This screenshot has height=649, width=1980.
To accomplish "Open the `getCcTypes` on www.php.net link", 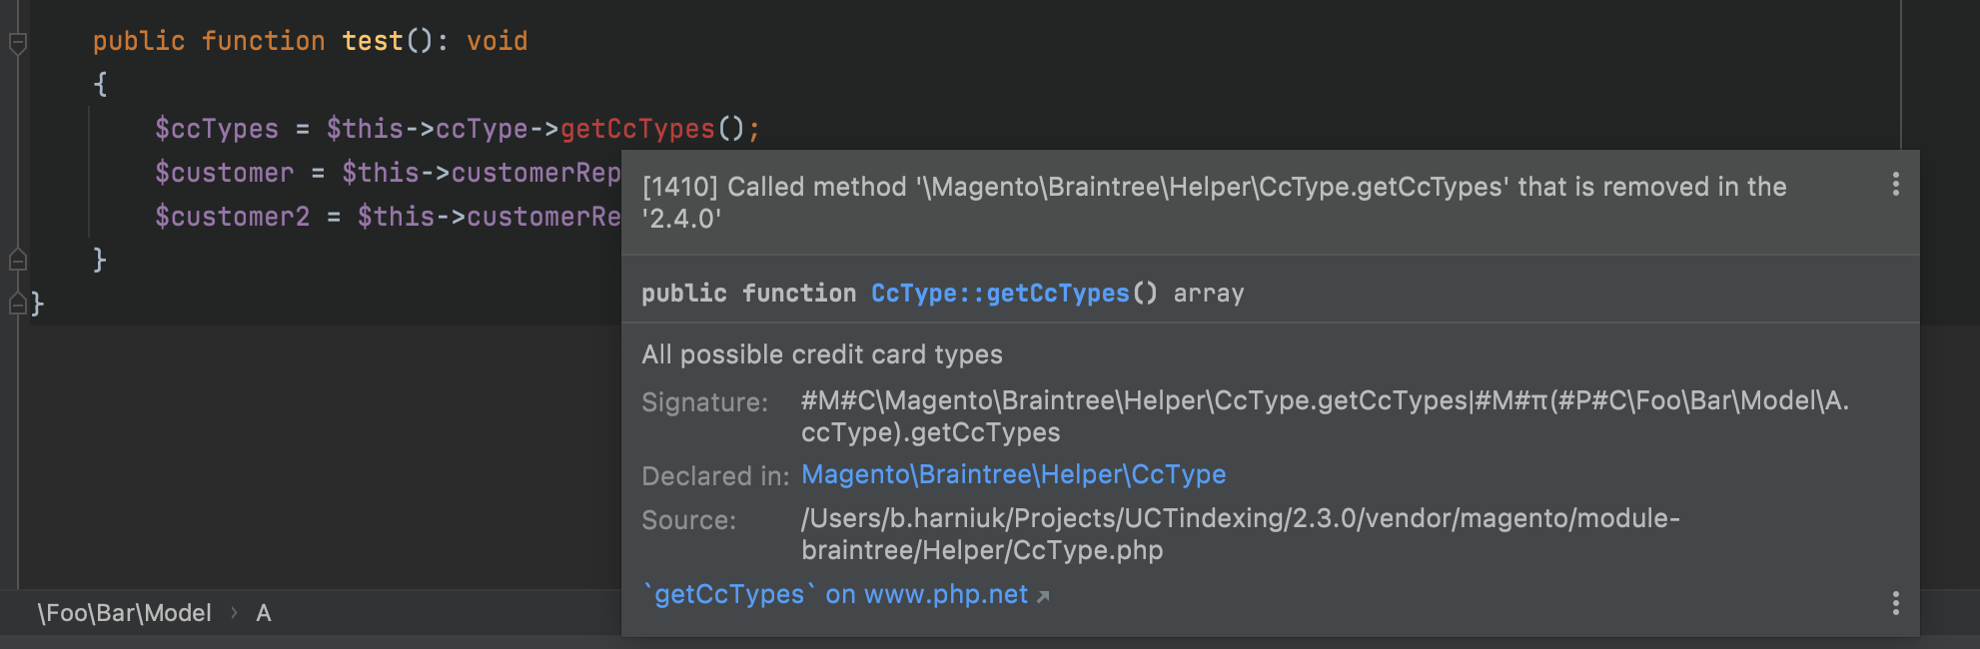I will click(835, 594).
